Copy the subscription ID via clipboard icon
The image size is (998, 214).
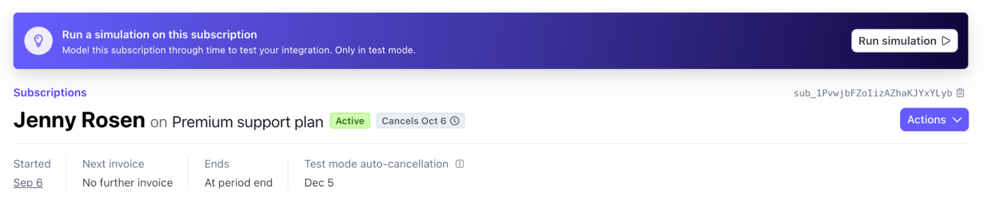click(x=961, y=93)
